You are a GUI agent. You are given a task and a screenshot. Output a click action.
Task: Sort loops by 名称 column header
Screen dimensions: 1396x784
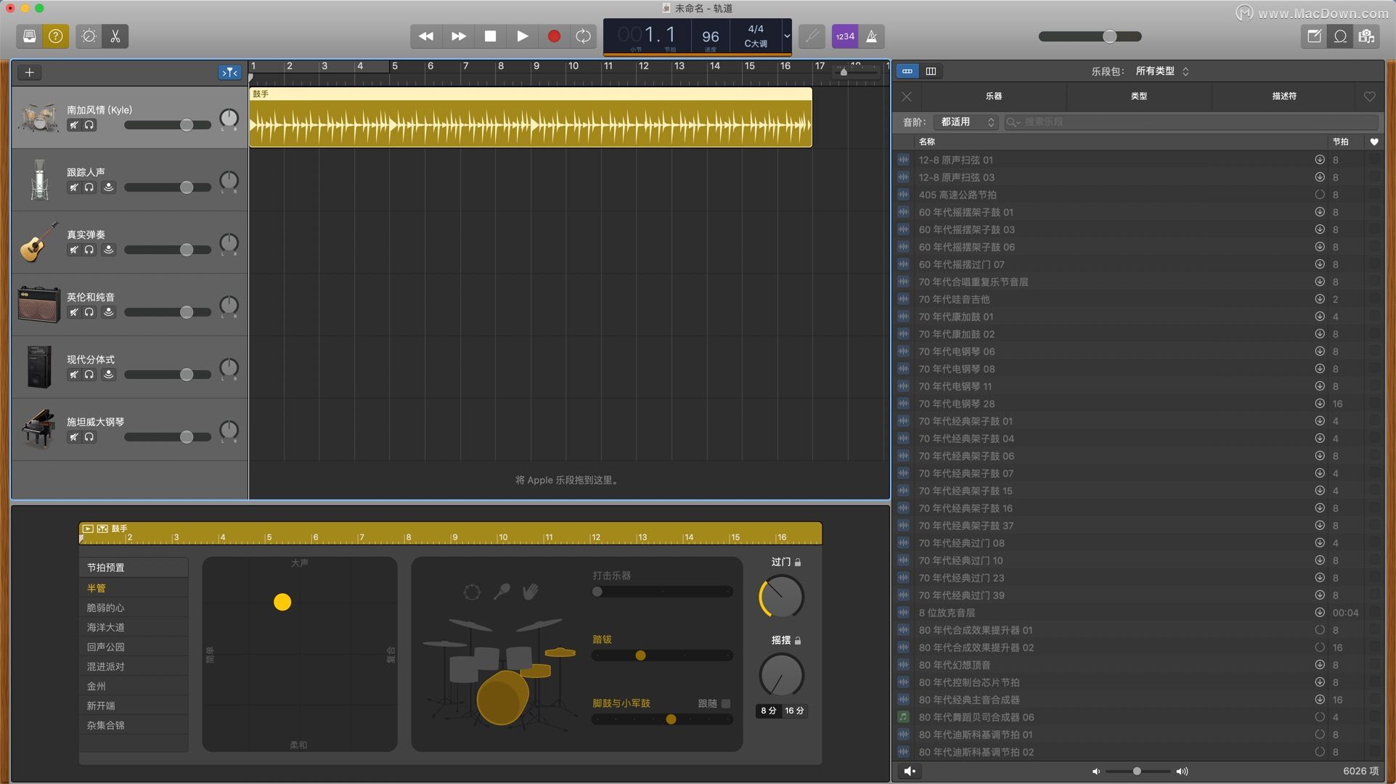[927, 142]
